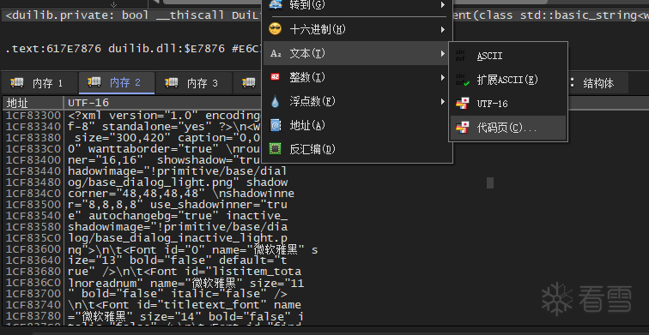Select address 1CF83400 in the dump

click(33, 160)
